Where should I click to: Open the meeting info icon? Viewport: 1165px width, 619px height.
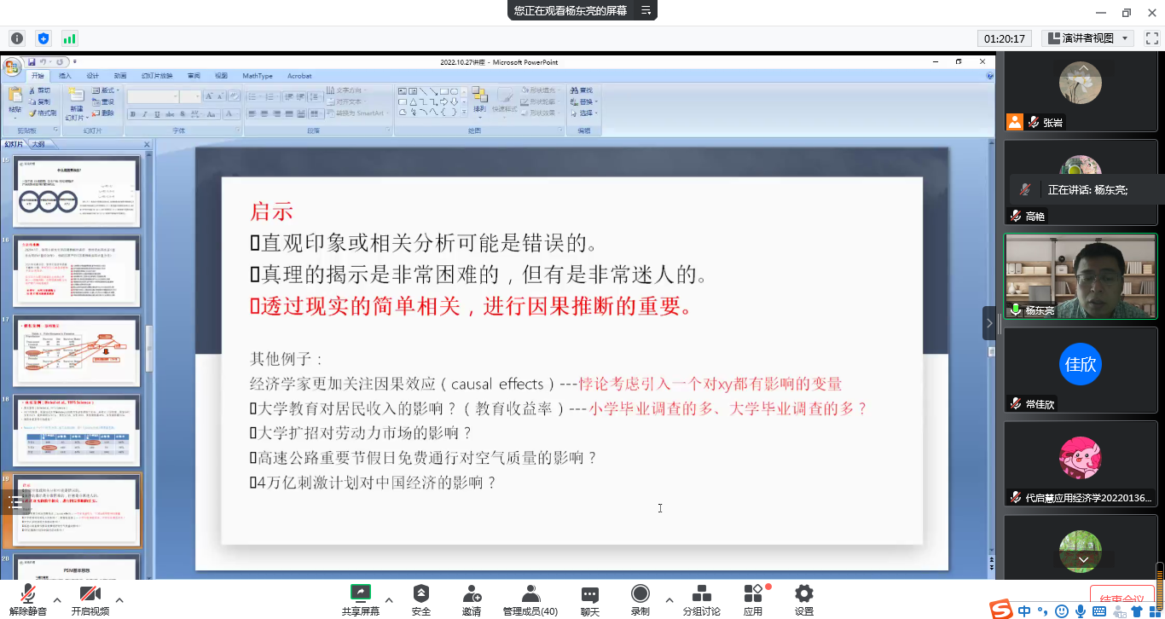(x=16, y=38)
